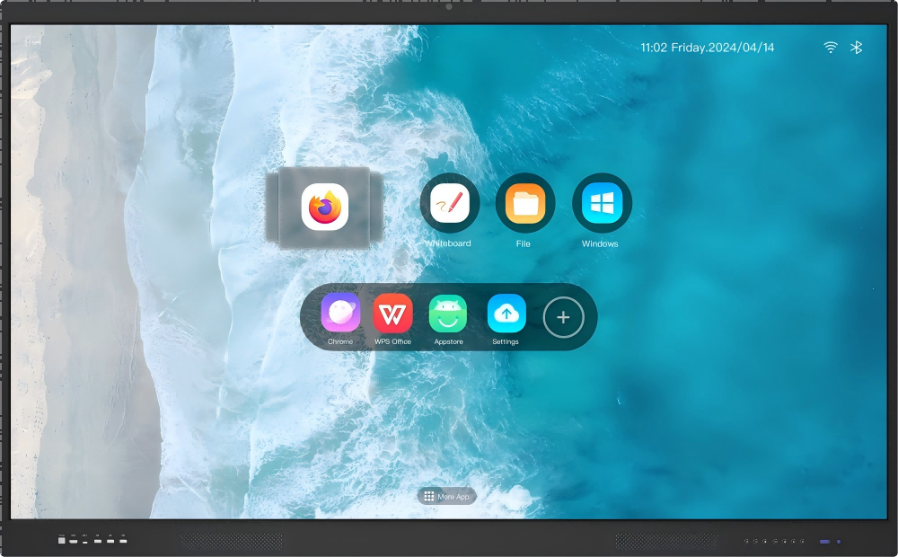Viewport: 898px width, 557px height.
Task: Click the Windows text label
Action: (x=600, y=243)
